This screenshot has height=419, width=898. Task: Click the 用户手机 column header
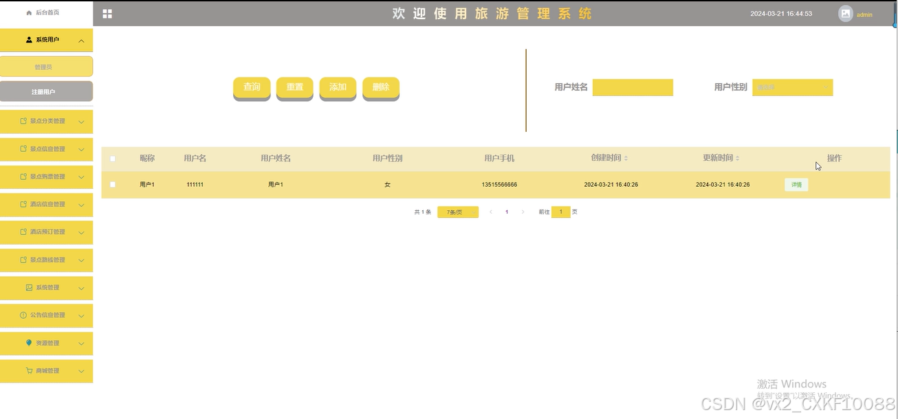499,159
